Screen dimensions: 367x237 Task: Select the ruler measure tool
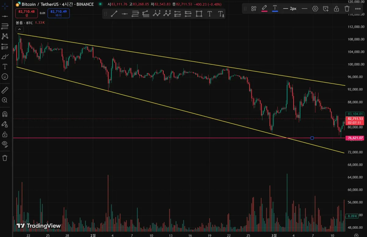coord(5,90)
